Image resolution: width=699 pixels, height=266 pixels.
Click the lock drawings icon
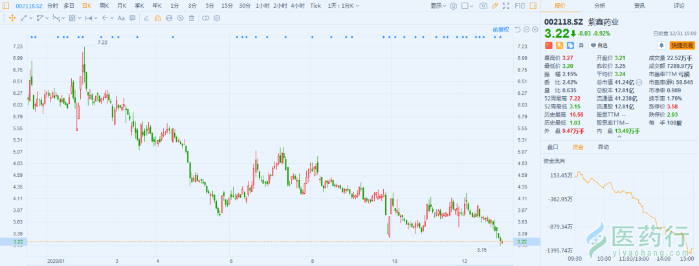pos(169,18)
